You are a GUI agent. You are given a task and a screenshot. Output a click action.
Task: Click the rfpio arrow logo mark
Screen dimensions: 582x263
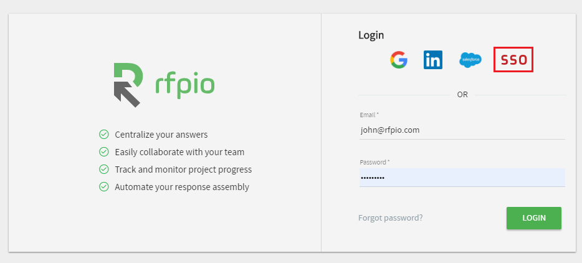point(127,85)
